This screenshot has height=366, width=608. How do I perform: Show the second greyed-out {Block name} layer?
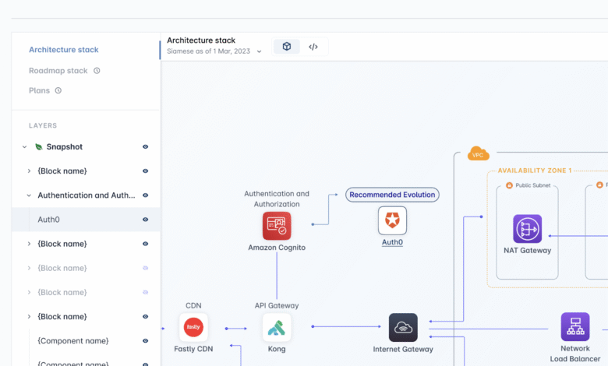pyautogui.click(x=146, y=293)
